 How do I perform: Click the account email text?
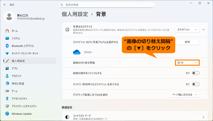click(x=31, y=19)
